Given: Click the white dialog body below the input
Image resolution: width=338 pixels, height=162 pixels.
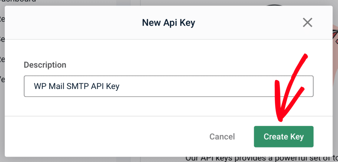Looking at the screenshot, I should [x=169, y=106].
